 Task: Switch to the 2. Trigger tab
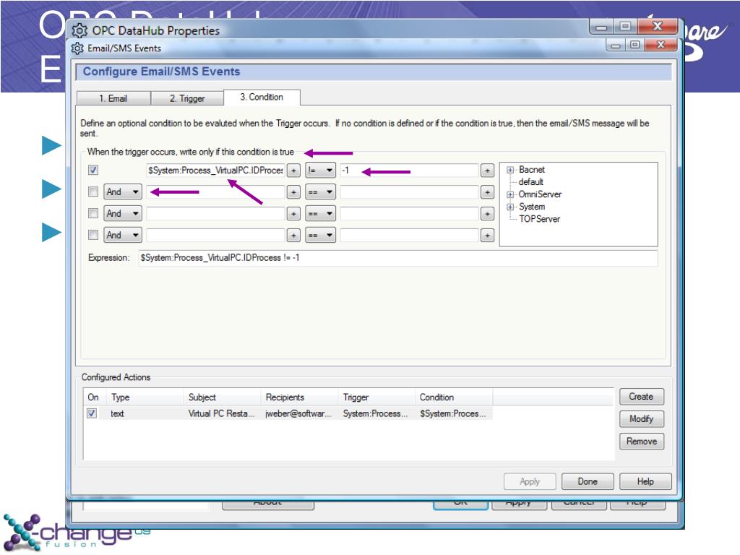187,98
